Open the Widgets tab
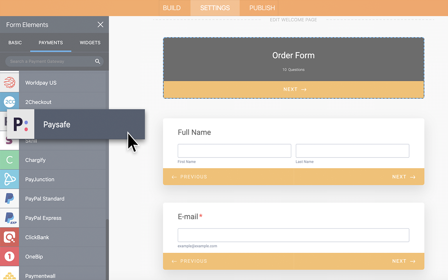The width and height of the screenshot is (448, 280). (90, 43)
